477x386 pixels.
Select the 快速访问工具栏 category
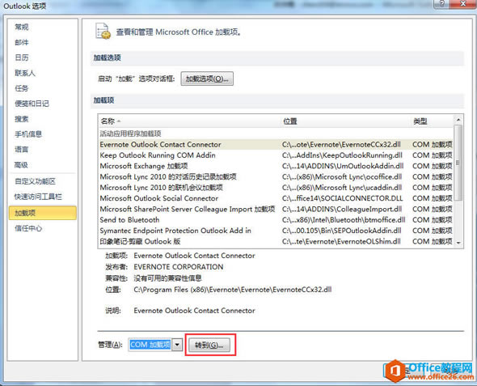[x=38, y=197]
